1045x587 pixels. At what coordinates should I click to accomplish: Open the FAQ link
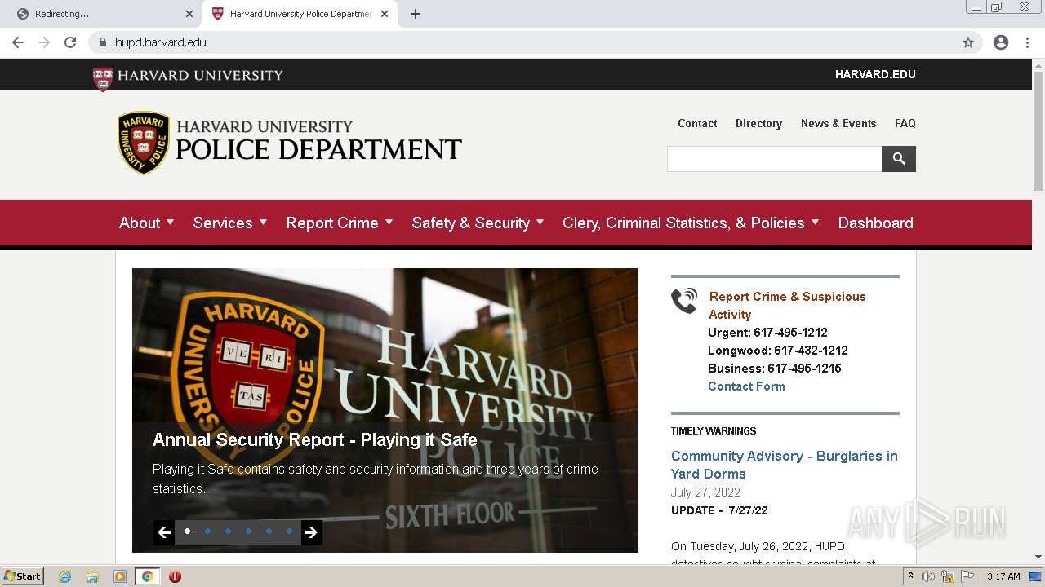905,123
